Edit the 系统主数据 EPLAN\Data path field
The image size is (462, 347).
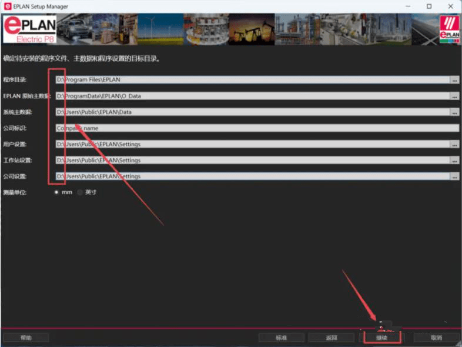click(253, 112)
